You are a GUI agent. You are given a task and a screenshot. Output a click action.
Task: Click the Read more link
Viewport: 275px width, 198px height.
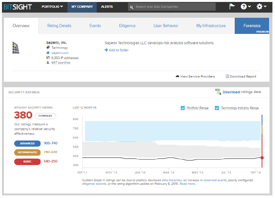click(188, 184)
